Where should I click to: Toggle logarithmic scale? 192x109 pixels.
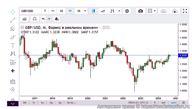163,103
